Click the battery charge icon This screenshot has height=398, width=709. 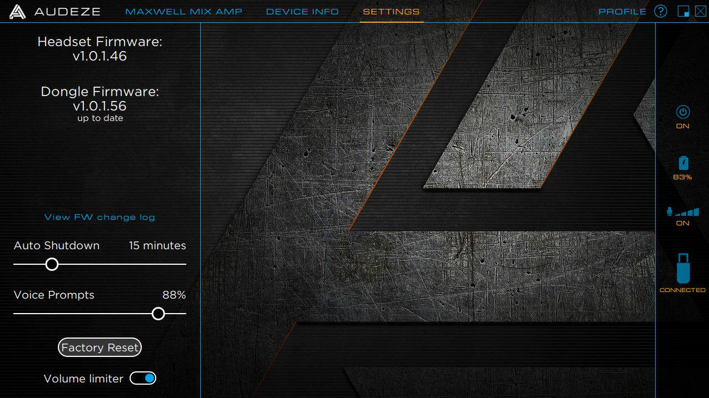pos(683,163)
